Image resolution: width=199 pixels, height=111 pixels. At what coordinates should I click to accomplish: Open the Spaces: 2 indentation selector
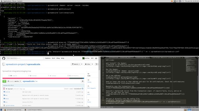pos(183,107)
